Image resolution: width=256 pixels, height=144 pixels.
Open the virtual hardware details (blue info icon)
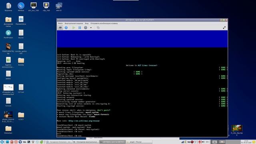(66, 28)
